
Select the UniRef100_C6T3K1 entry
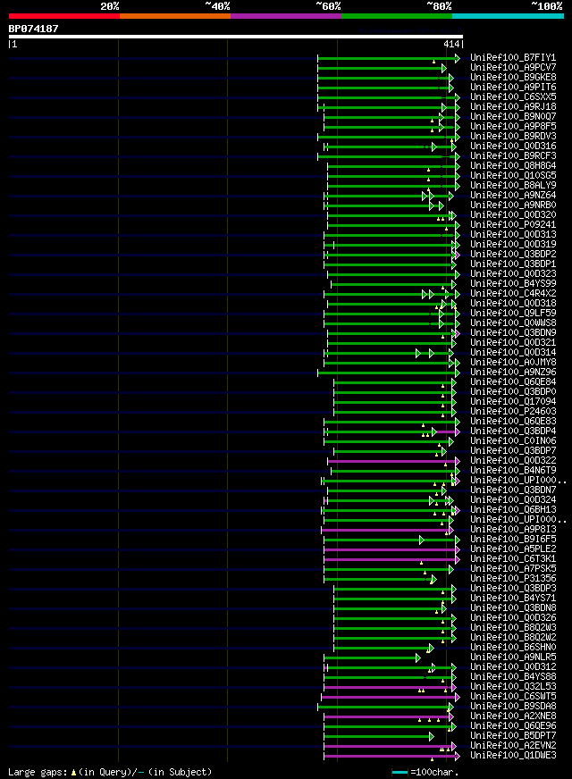(513, 559)
